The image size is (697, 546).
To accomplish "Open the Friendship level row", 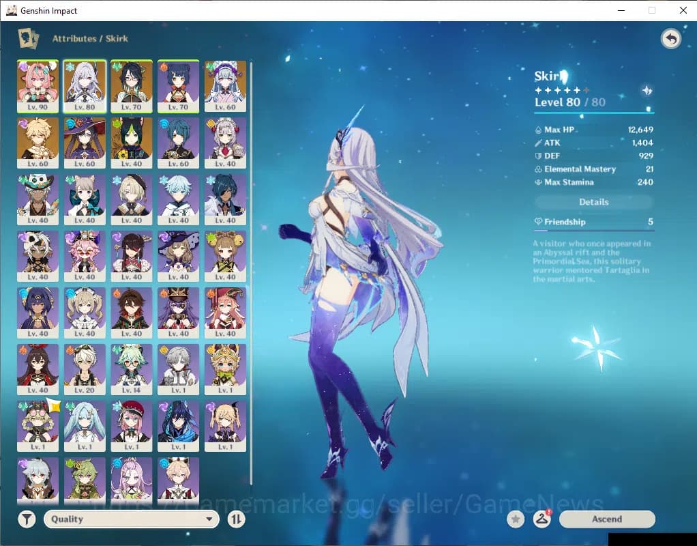I will coord(594,222).
